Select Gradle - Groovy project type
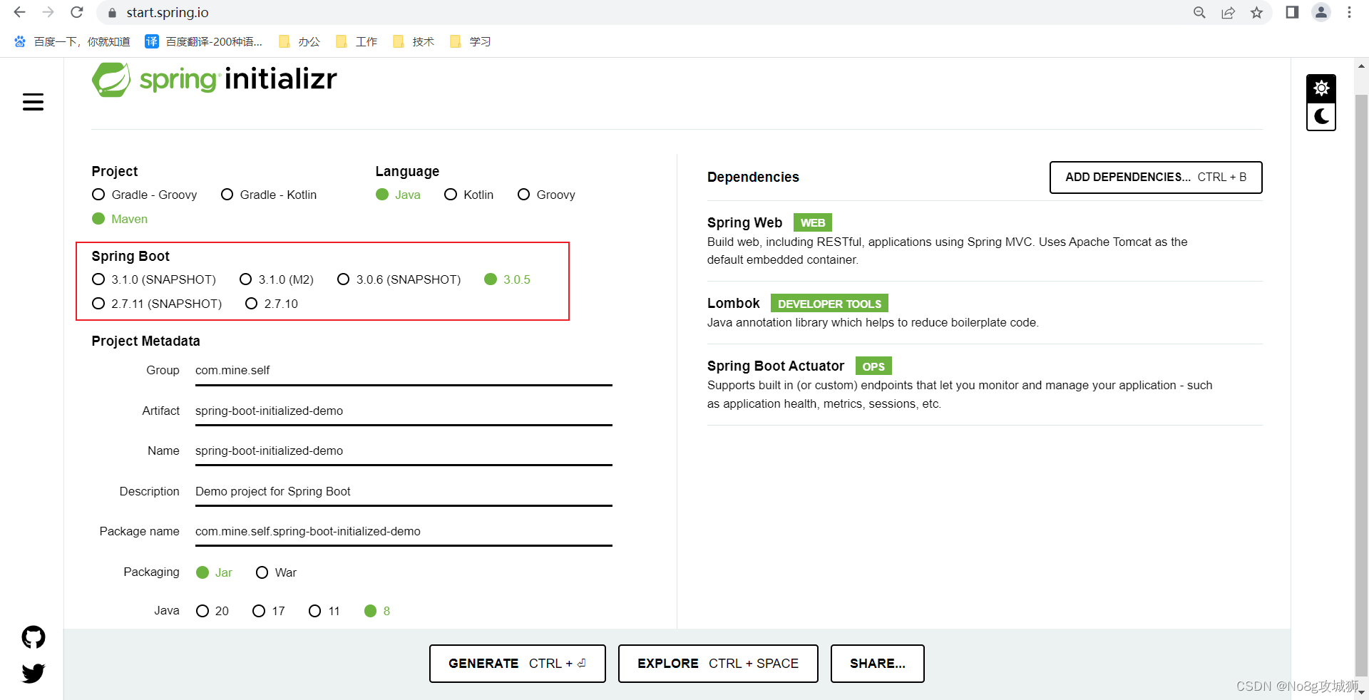 tap(145, 195)
